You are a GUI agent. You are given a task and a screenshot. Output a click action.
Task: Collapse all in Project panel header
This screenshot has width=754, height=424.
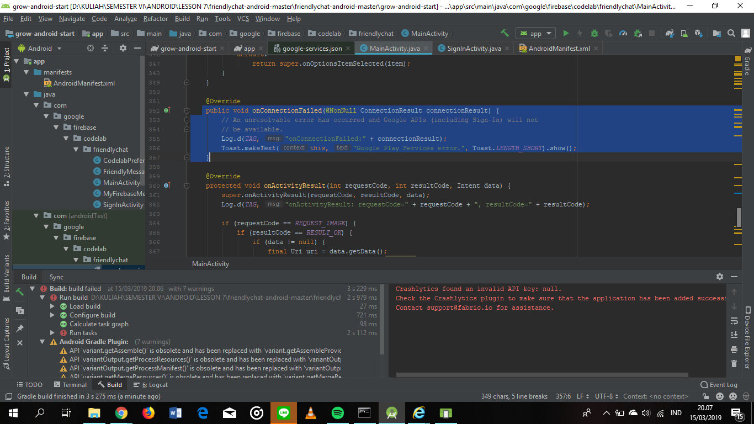pos(105,48)
